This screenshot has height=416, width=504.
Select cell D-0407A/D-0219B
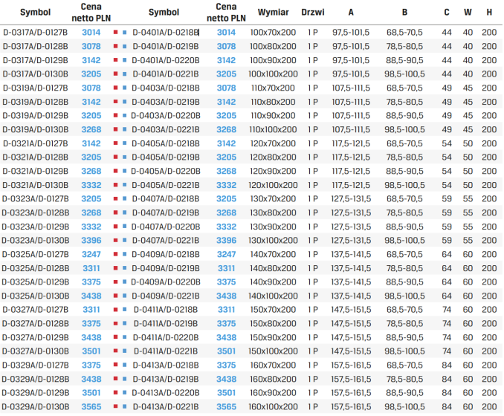tap(166, 212)
